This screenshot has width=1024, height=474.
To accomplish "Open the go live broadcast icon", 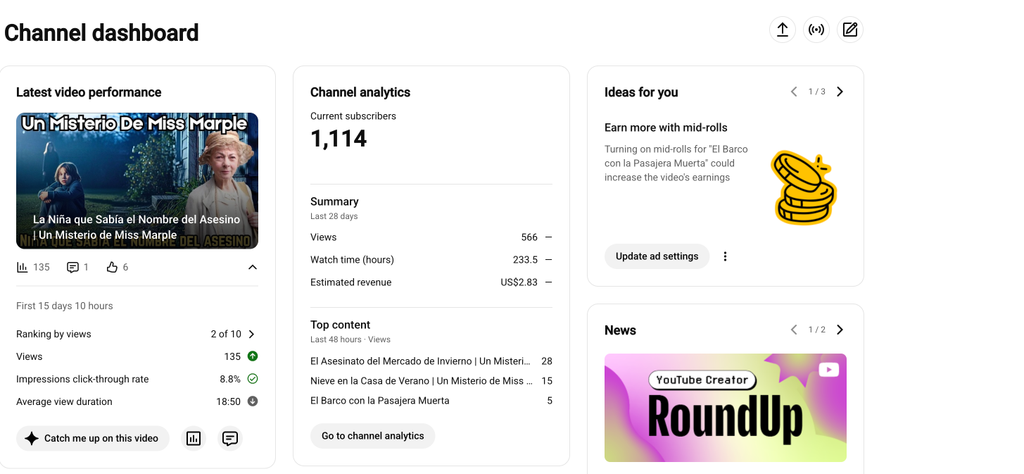I will pyautogui.click(x=816, y=30).
